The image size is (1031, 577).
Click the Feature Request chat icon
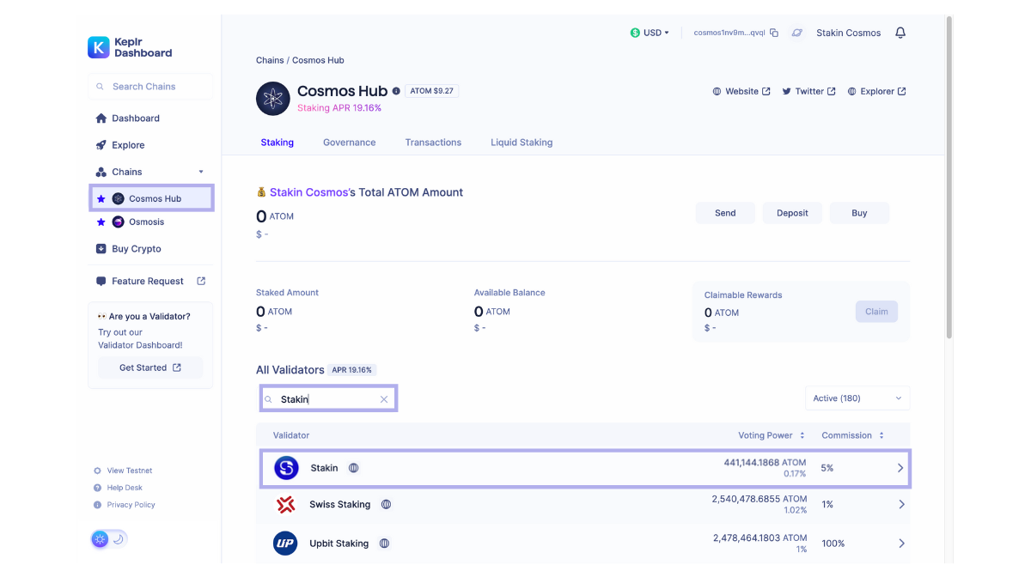pyautogui.click(x=101, y=281)
